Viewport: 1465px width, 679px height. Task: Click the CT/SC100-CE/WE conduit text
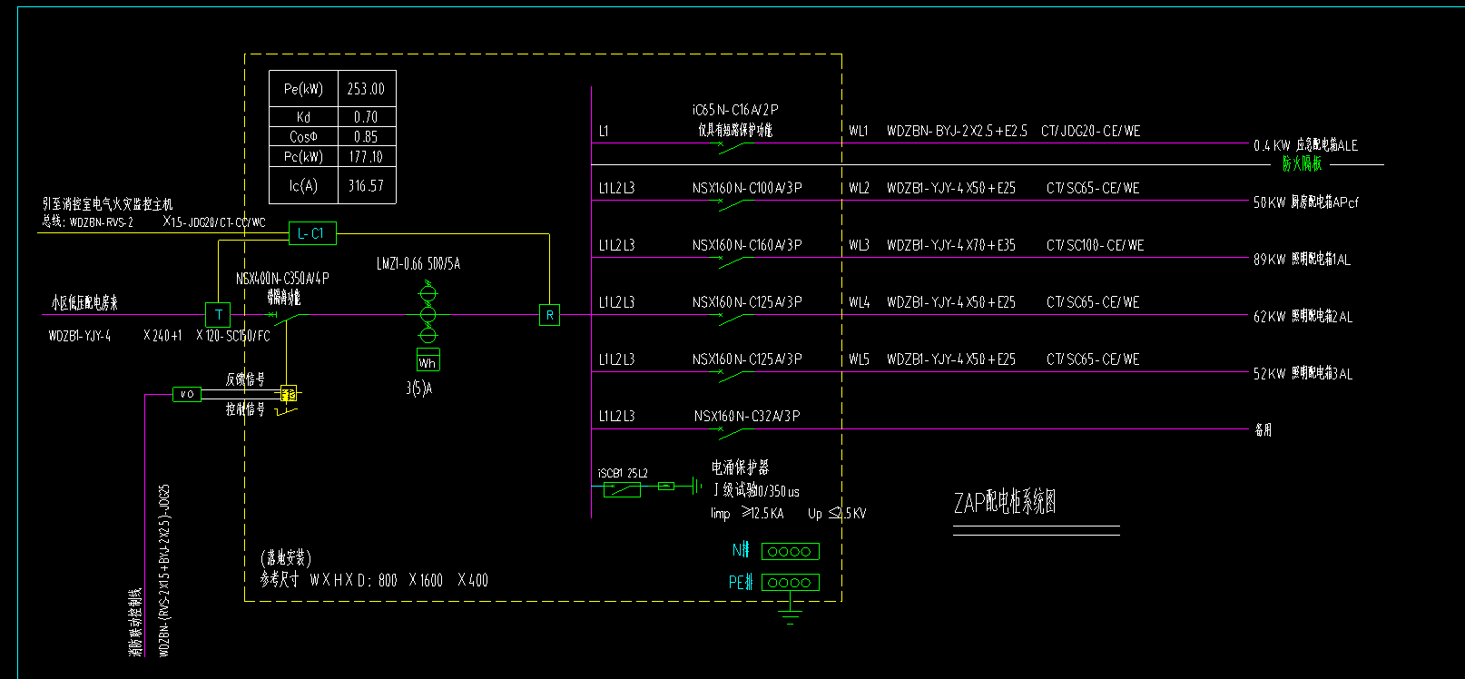click(x=1096, y=245)
